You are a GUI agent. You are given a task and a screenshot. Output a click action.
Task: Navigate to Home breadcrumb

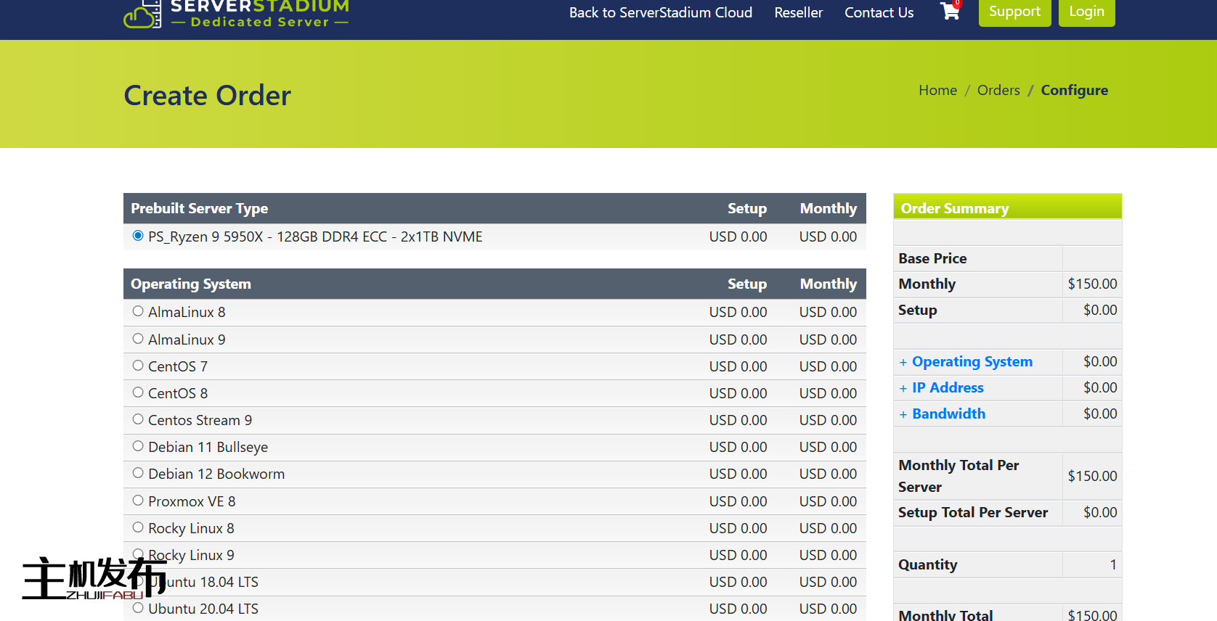(937, 90)
